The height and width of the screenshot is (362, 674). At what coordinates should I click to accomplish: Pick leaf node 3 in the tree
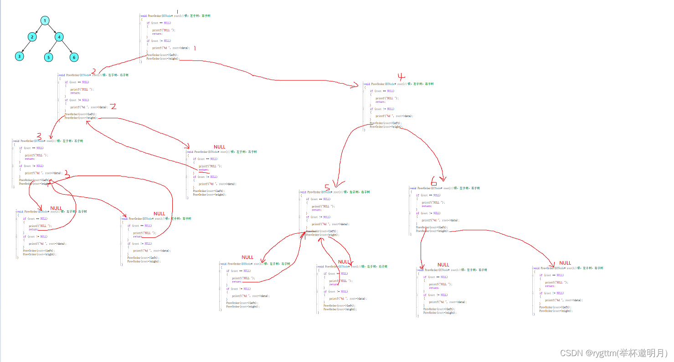(x=19, y=56)
